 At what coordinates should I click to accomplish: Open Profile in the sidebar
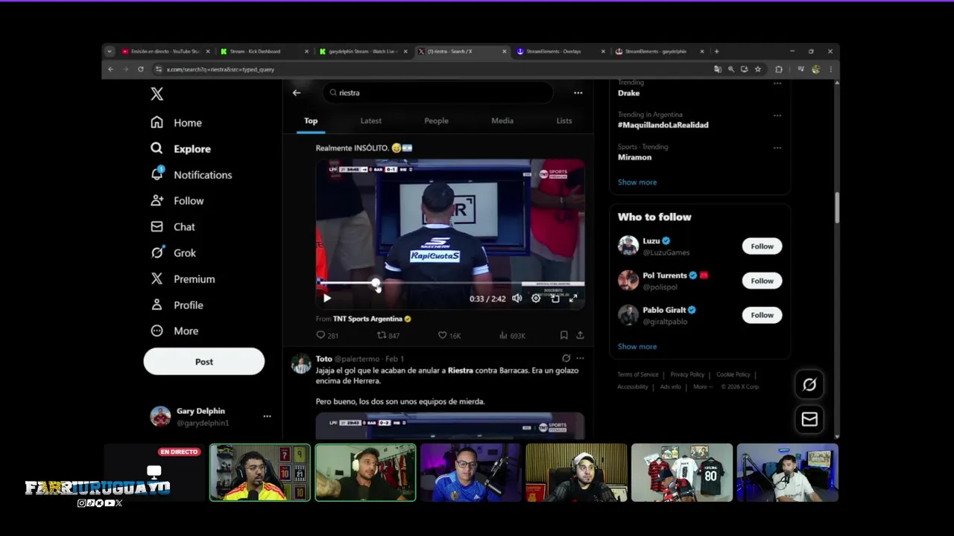click(177, 305)
